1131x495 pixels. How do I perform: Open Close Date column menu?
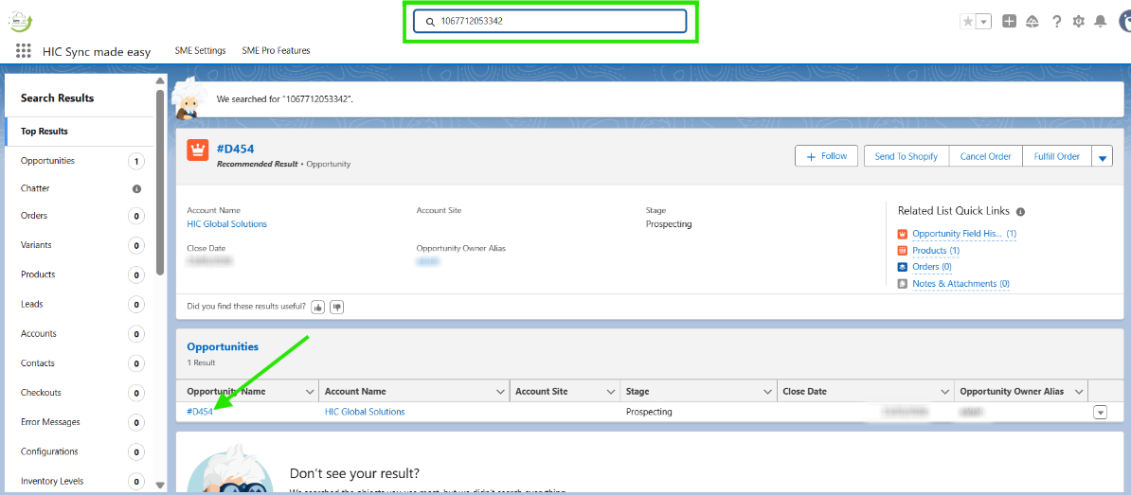coord(944,391)
